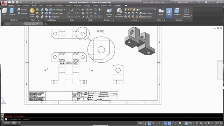Open the Layout ribbon tab
224x126 pixels.
coord(117,6)
